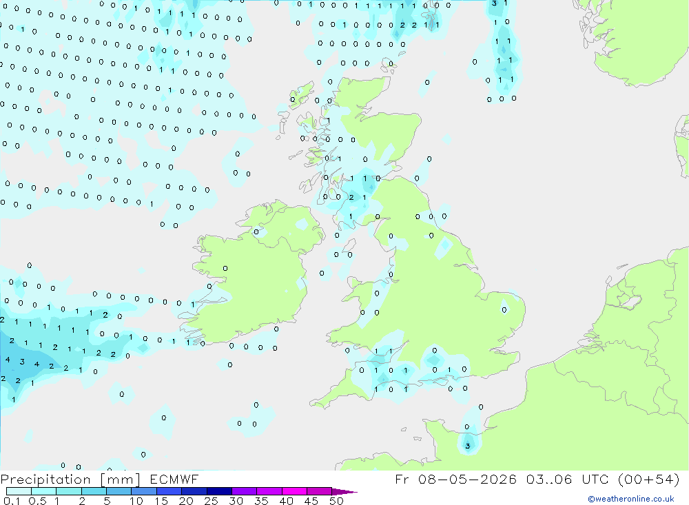
Task: Click the '50' legend scale label
Action: pyautogui.click(x=336, y=501)
